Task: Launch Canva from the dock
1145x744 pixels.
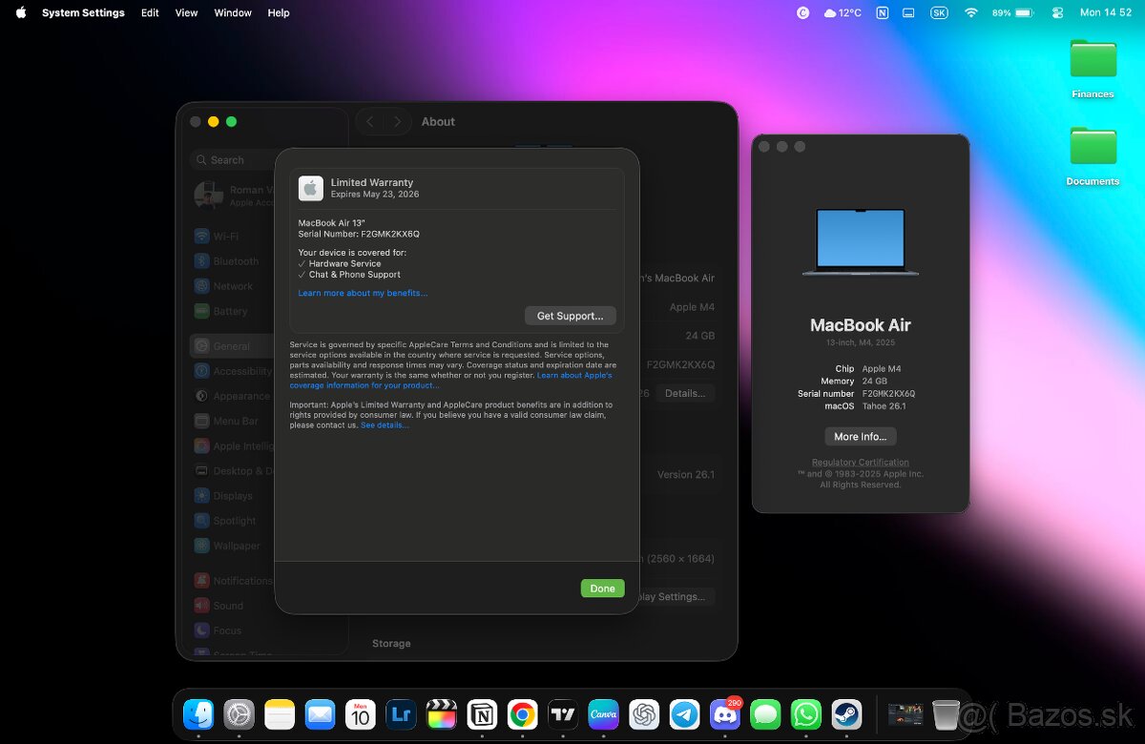Action: (603, 714)
